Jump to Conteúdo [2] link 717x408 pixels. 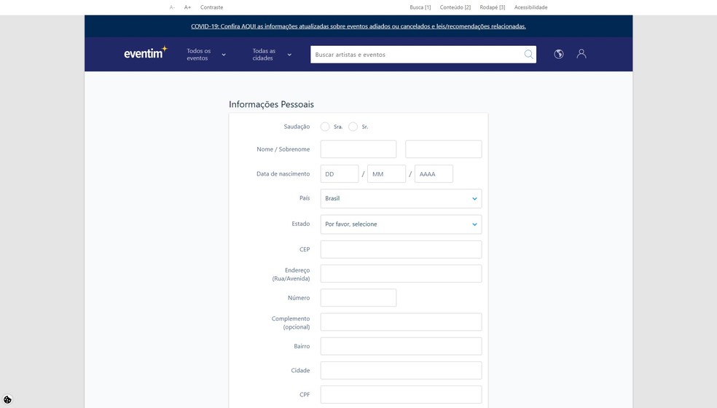[x=455, y=7]
